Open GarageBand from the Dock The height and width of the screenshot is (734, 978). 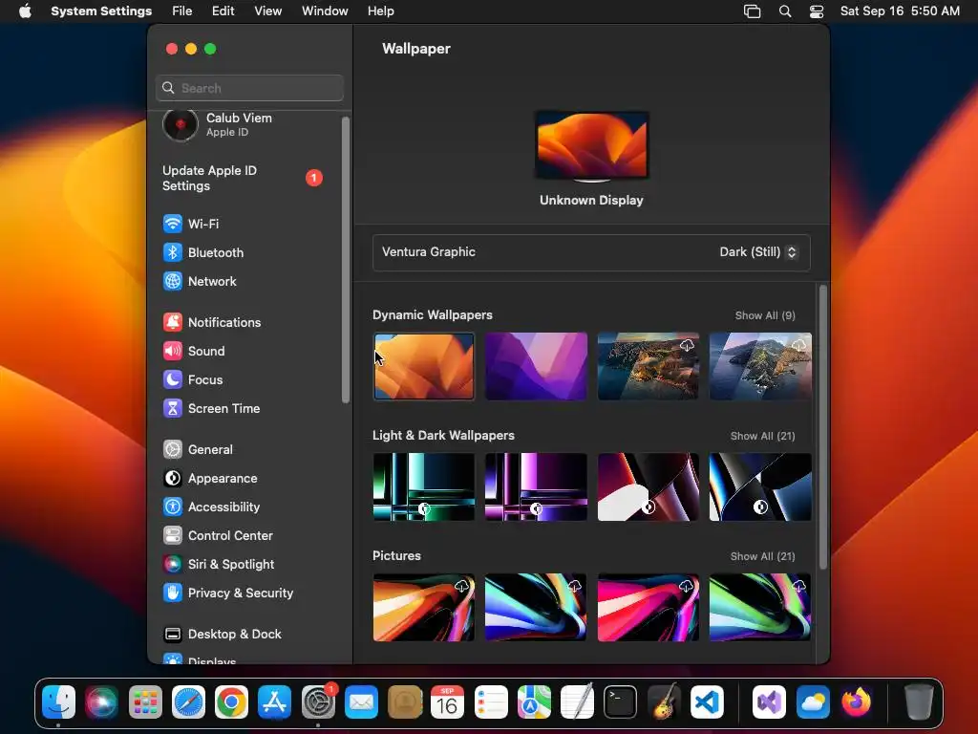(664, 702)
